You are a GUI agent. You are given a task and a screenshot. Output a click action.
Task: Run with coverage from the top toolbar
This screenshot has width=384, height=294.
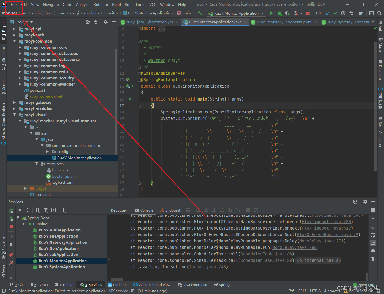[x=287, y=13]
